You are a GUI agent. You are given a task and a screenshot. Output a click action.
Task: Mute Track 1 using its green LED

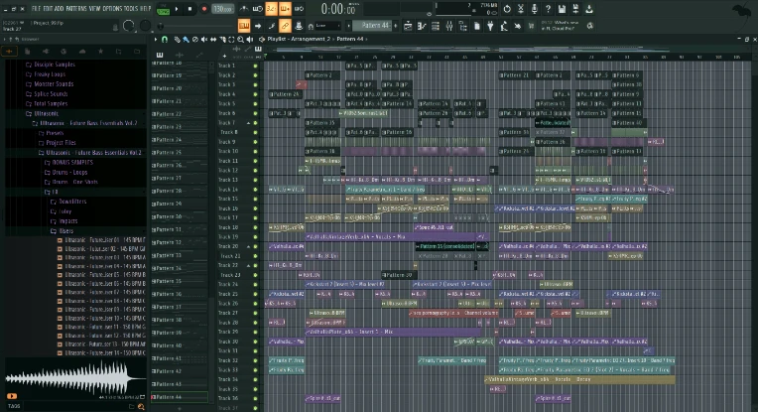pyautogui.click(x=255, y=65)
